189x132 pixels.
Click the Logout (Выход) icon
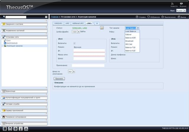coord(179,17)
